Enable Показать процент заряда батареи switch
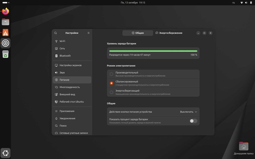The height and width of the screenshot is (159, 255). pyautogui.click(x=193, y=121)
